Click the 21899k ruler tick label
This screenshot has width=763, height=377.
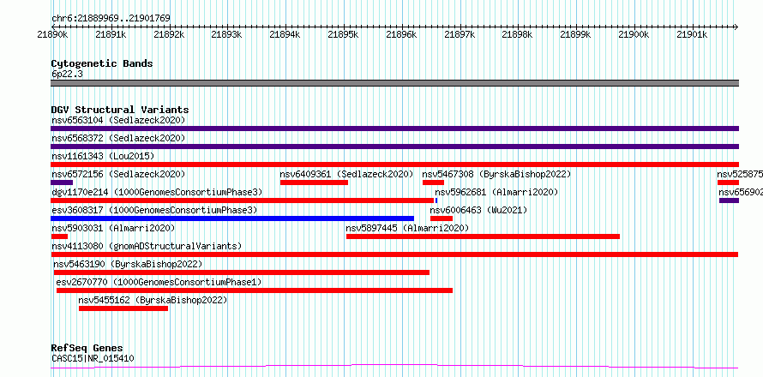coord(575,34)
